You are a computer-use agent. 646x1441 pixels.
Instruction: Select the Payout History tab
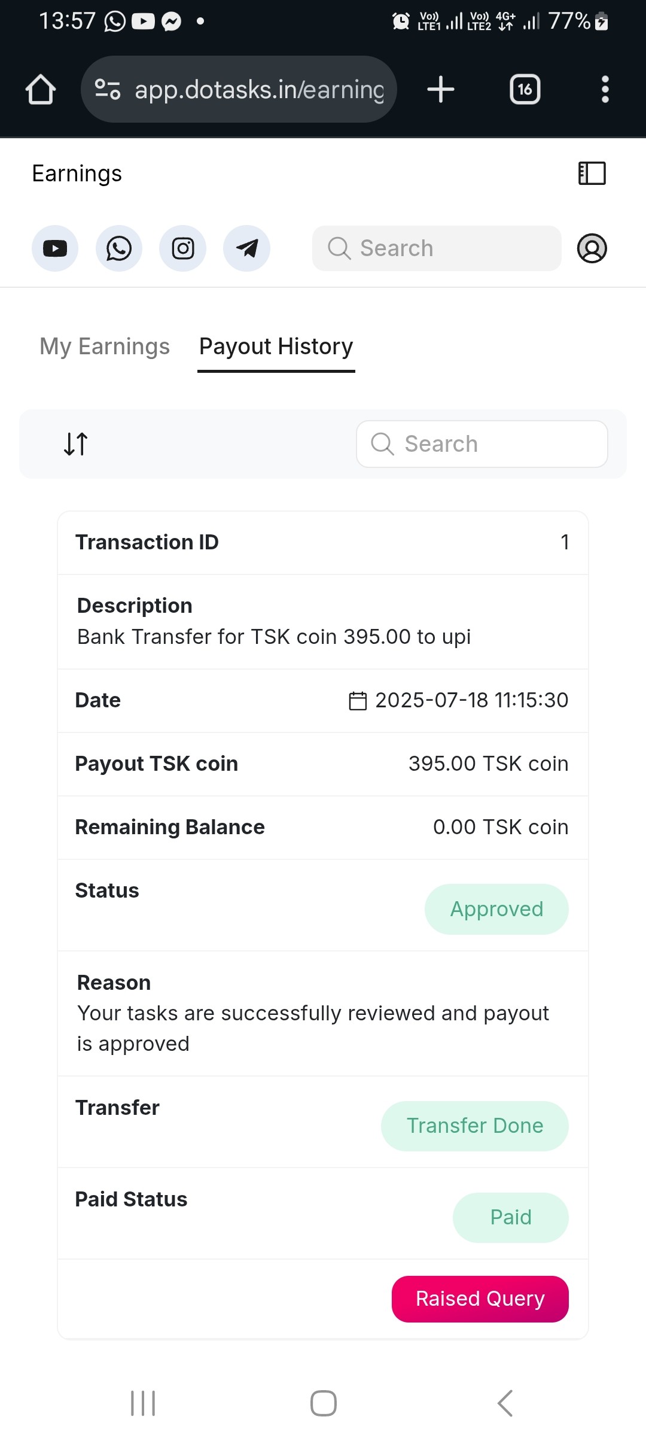(276, 346)
